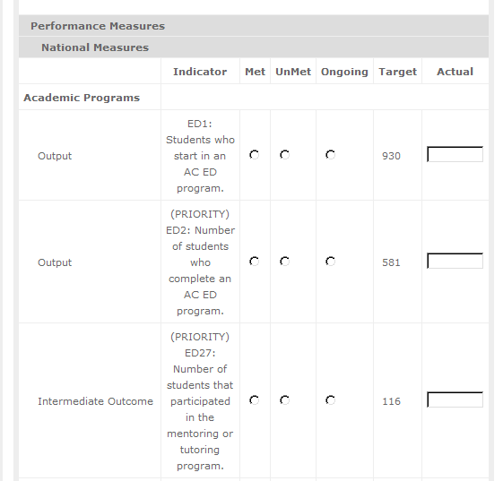Click the Actual field for target 581

pos(455,261)
